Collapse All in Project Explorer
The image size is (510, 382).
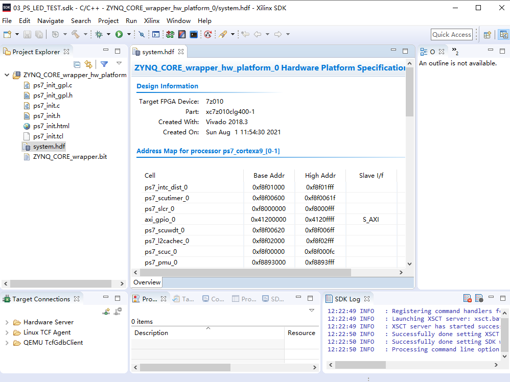[x=77, y=64]
